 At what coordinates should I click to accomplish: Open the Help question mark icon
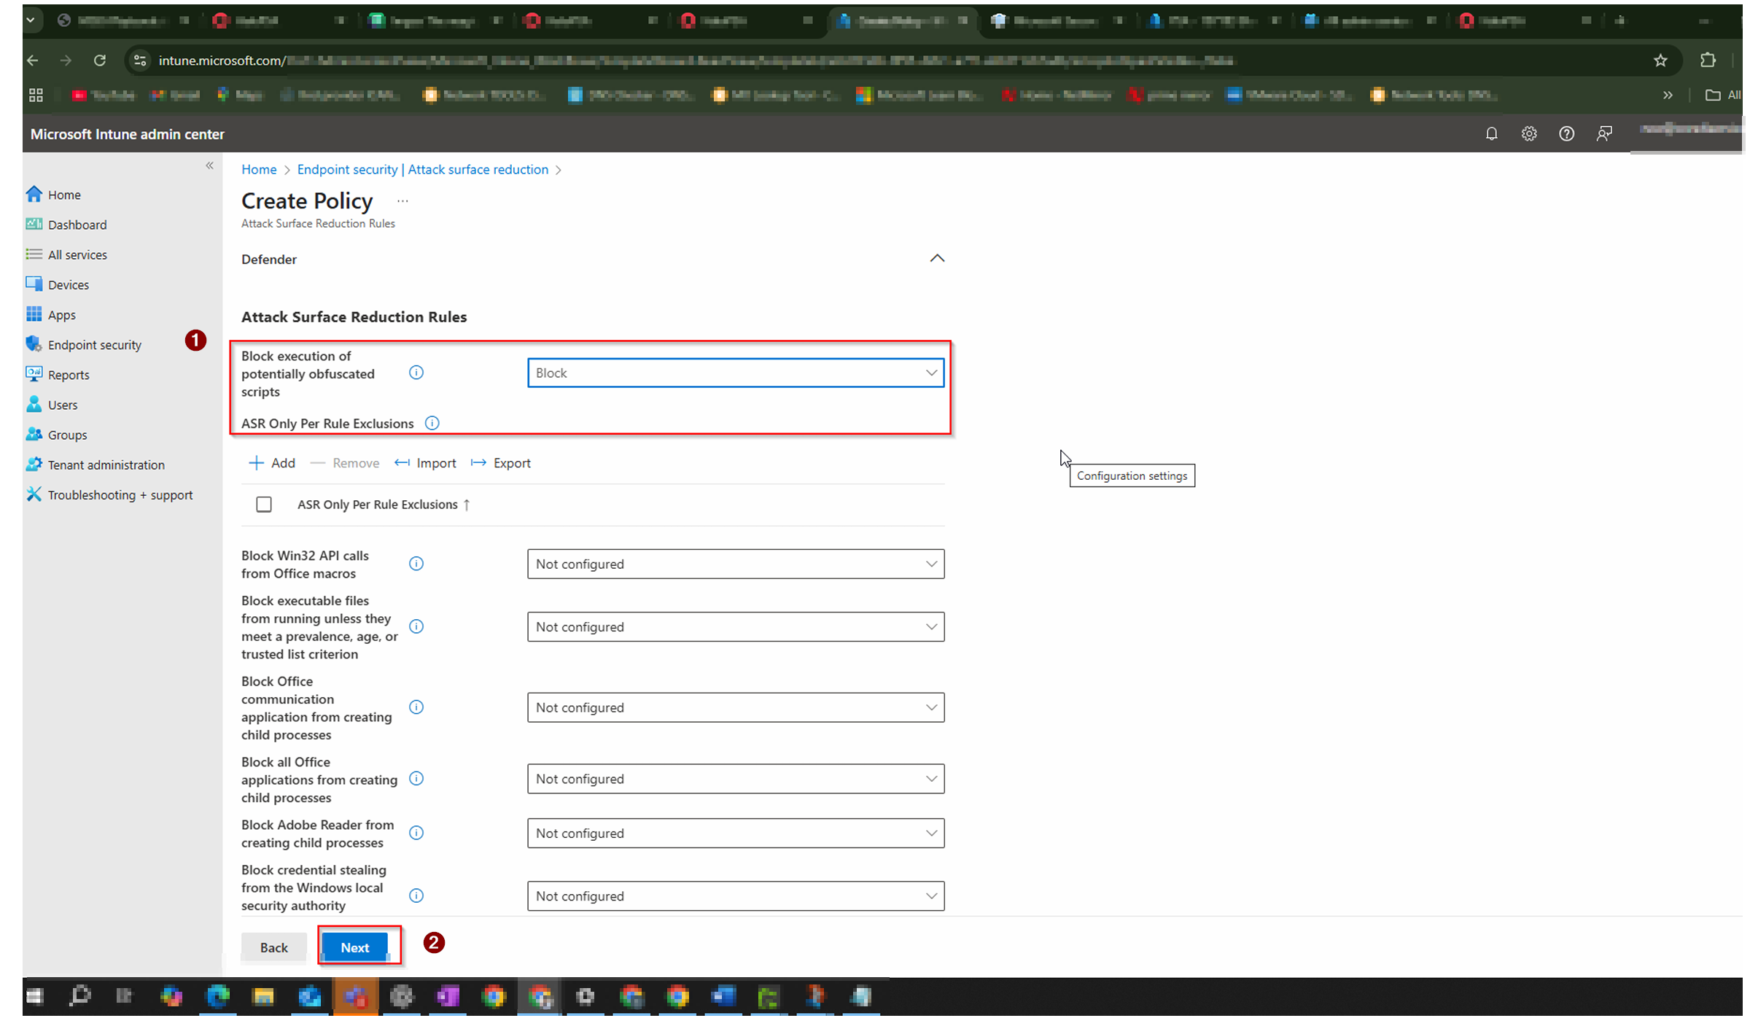pos(1566,133)
